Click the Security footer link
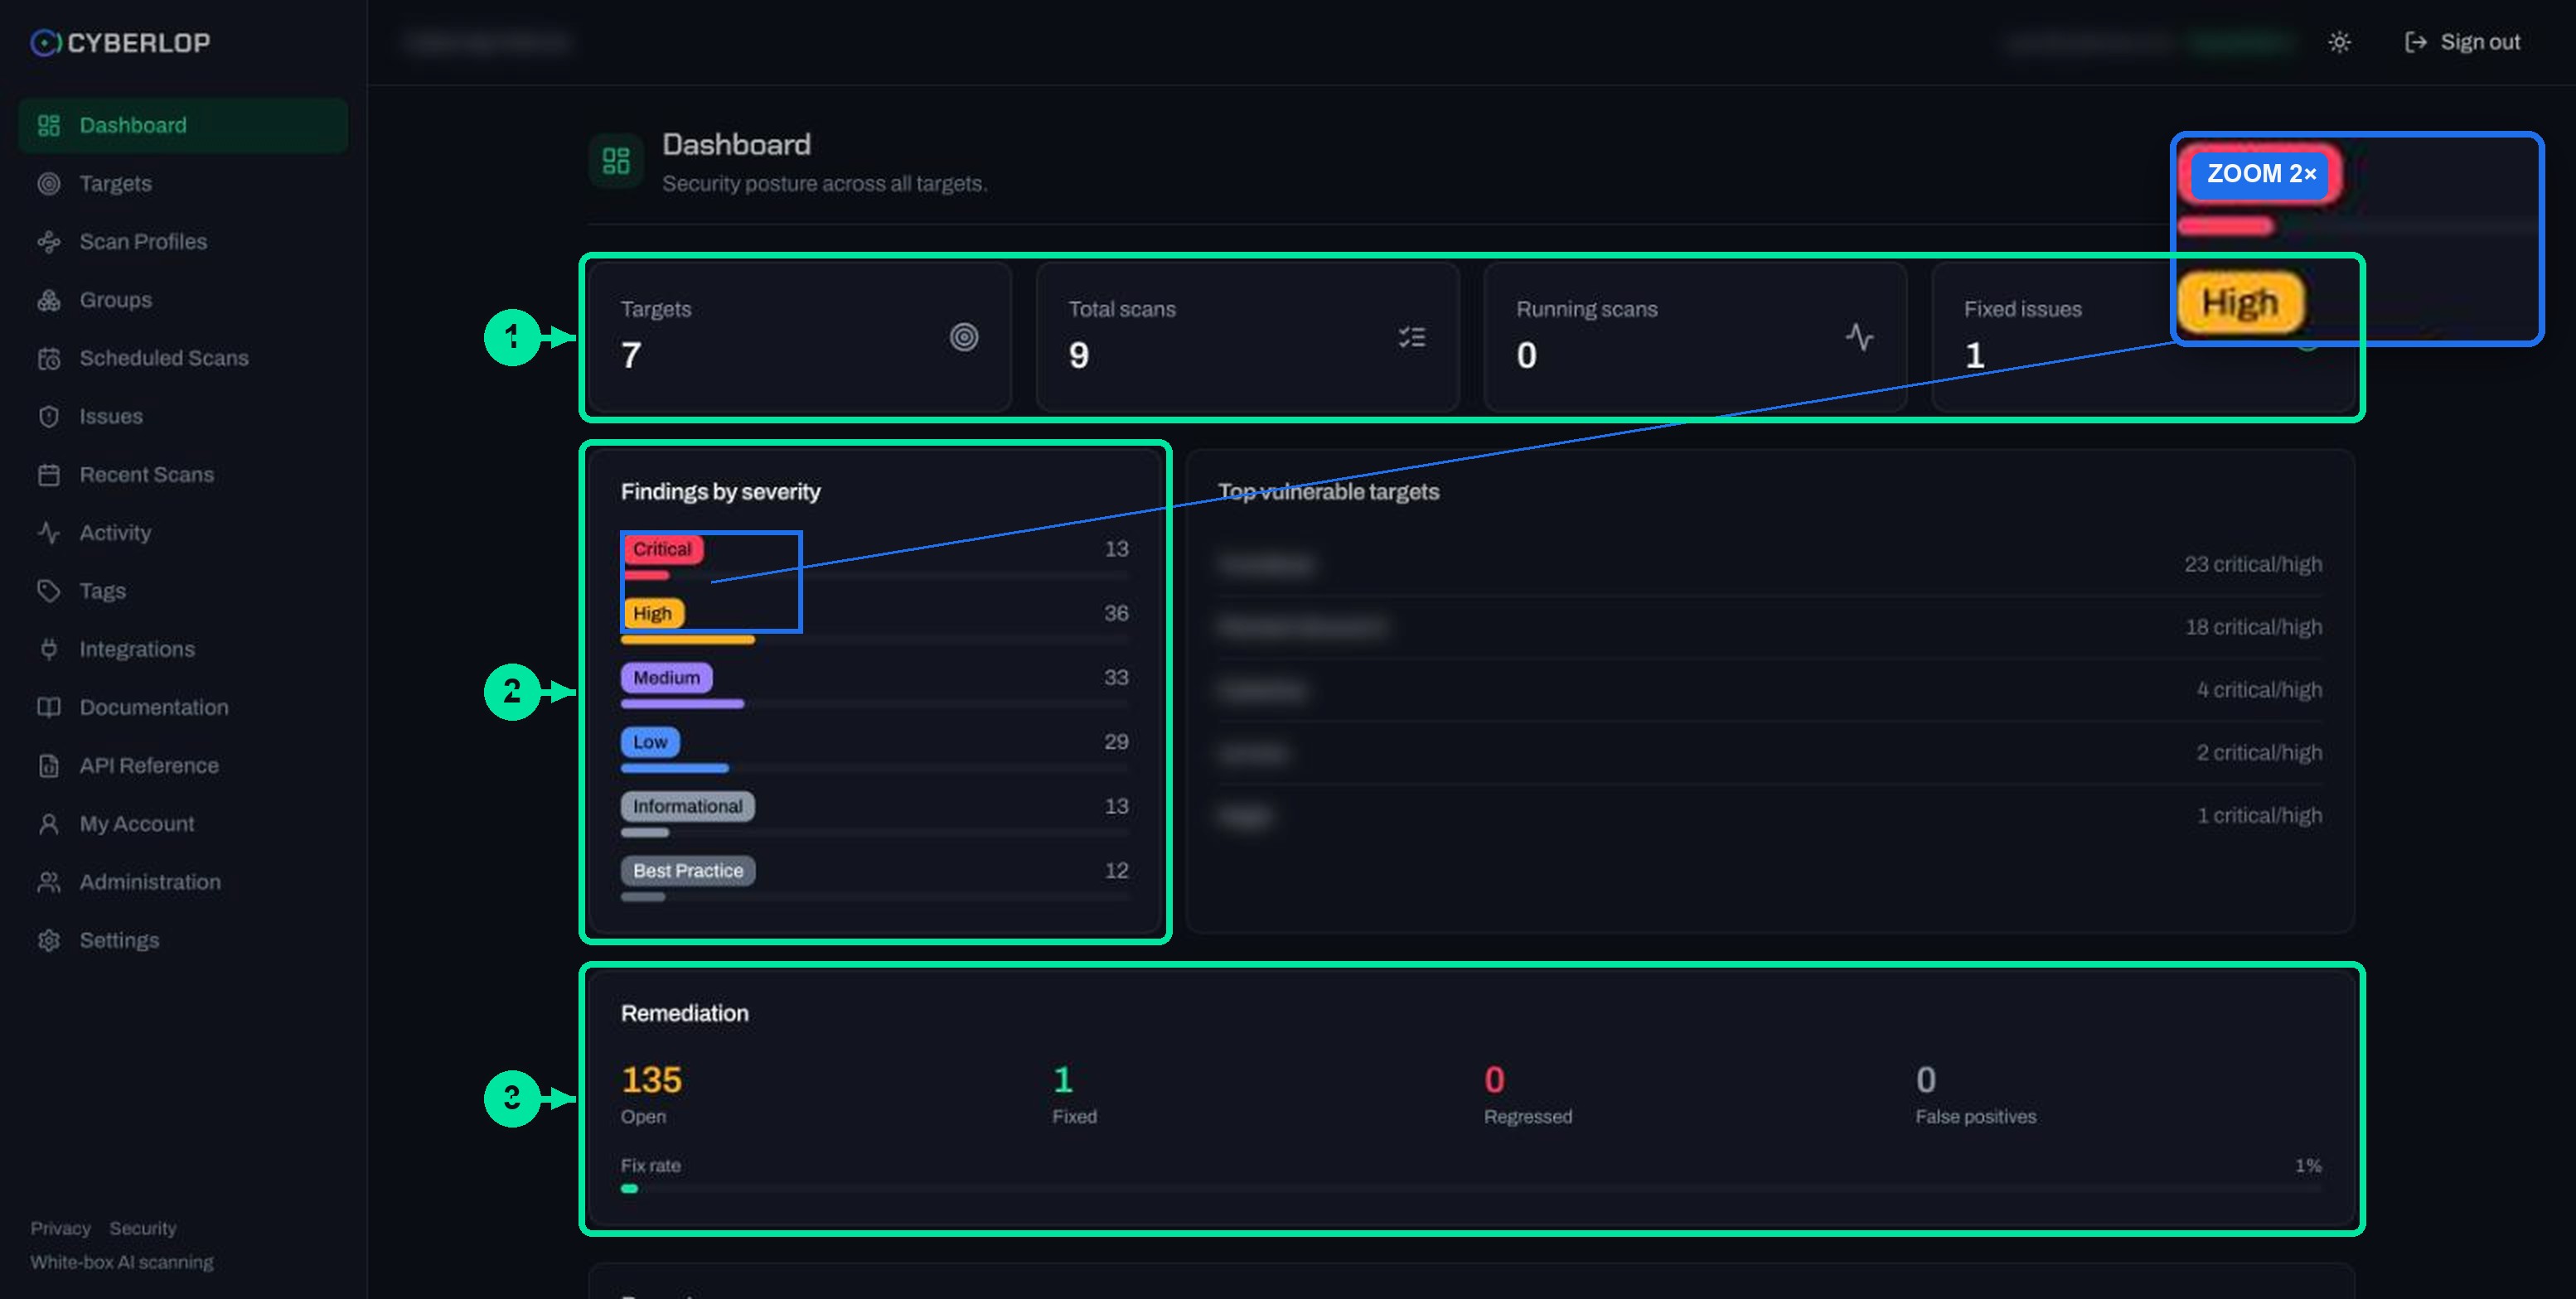Image resolution: width=2576 pixels, height=1299 pixels. [143, 1228]
